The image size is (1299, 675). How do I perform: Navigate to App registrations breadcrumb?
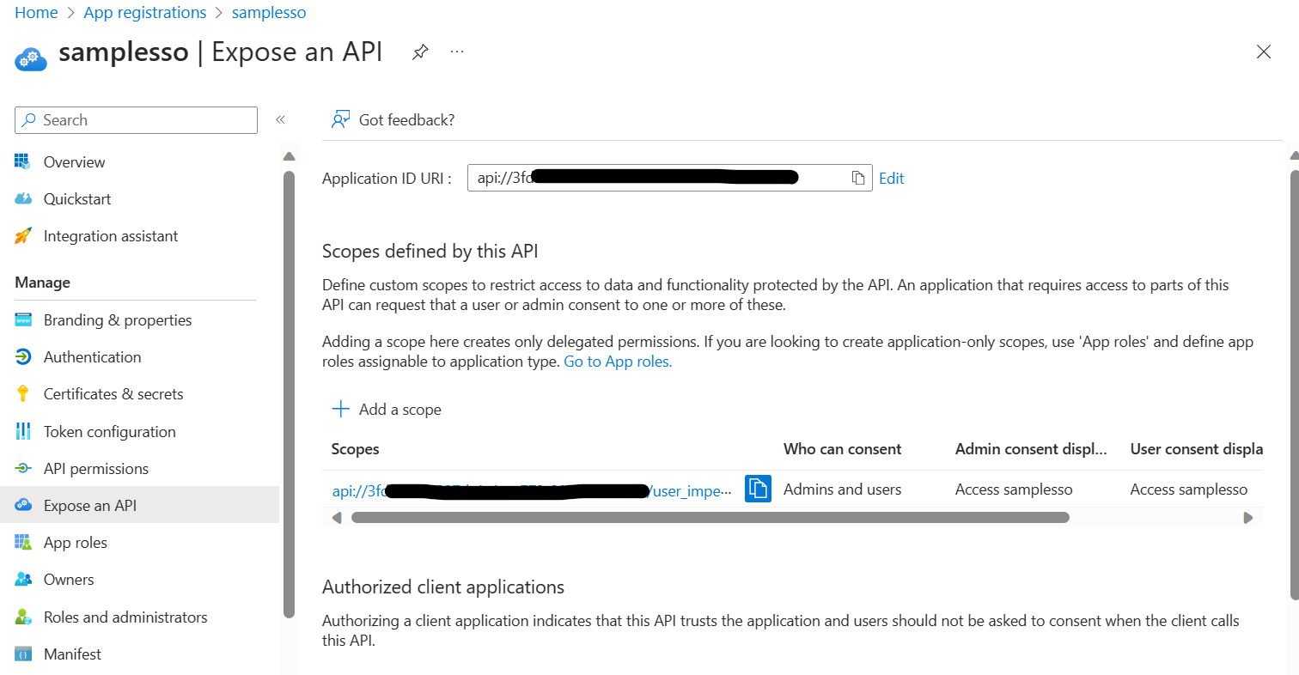[x=144, y=12]
